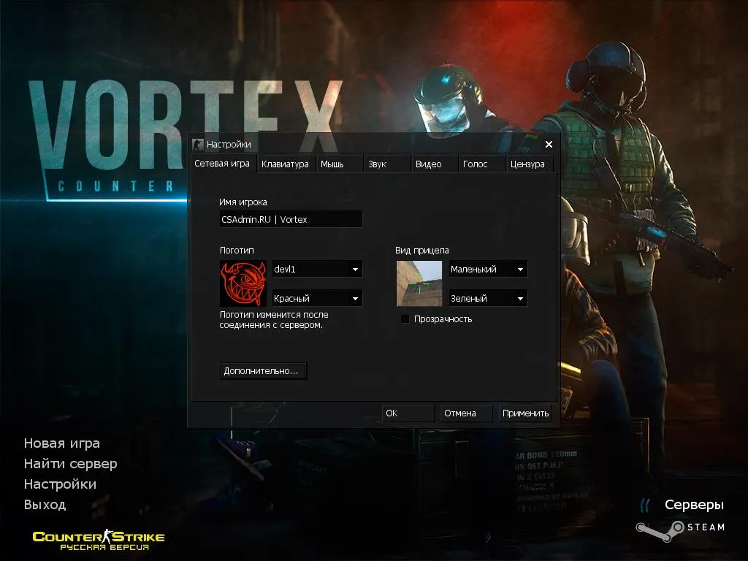Click the red devil logo preview

point(243,283)
